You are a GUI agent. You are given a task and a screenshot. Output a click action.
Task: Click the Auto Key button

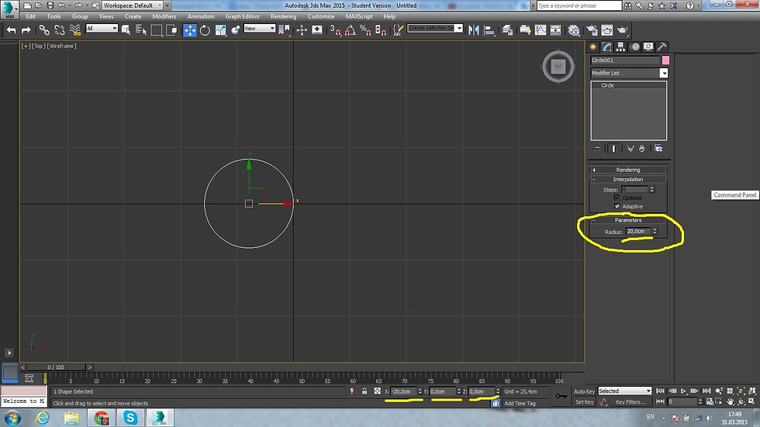(584, 391)
